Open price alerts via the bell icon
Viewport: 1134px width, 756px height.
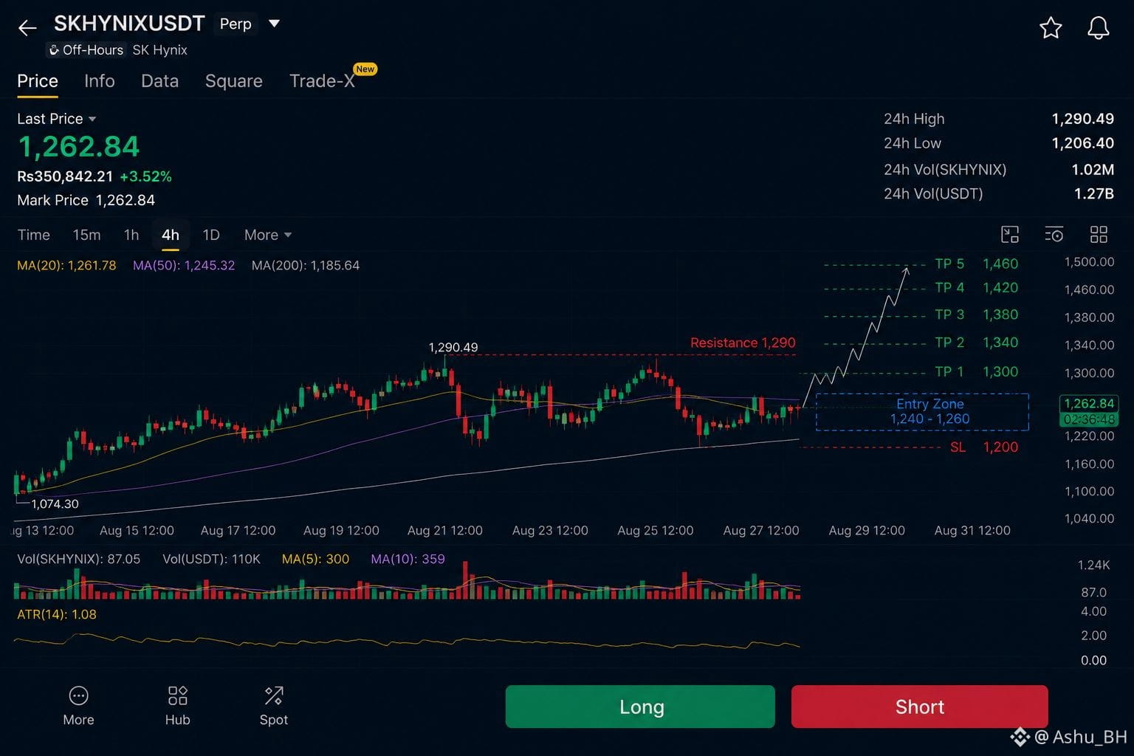click(x=1099, y=28)
